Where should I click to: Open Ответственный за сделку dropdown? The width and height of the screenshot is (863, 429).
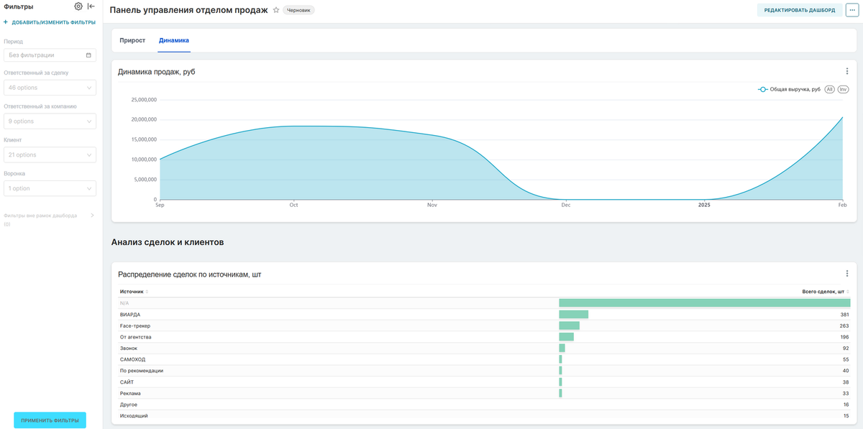pyautogui.click(x=50, y=88)
